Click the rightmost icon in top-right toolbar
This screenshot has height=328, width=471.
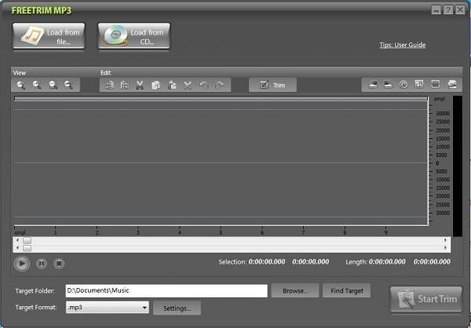pos(451,85)
